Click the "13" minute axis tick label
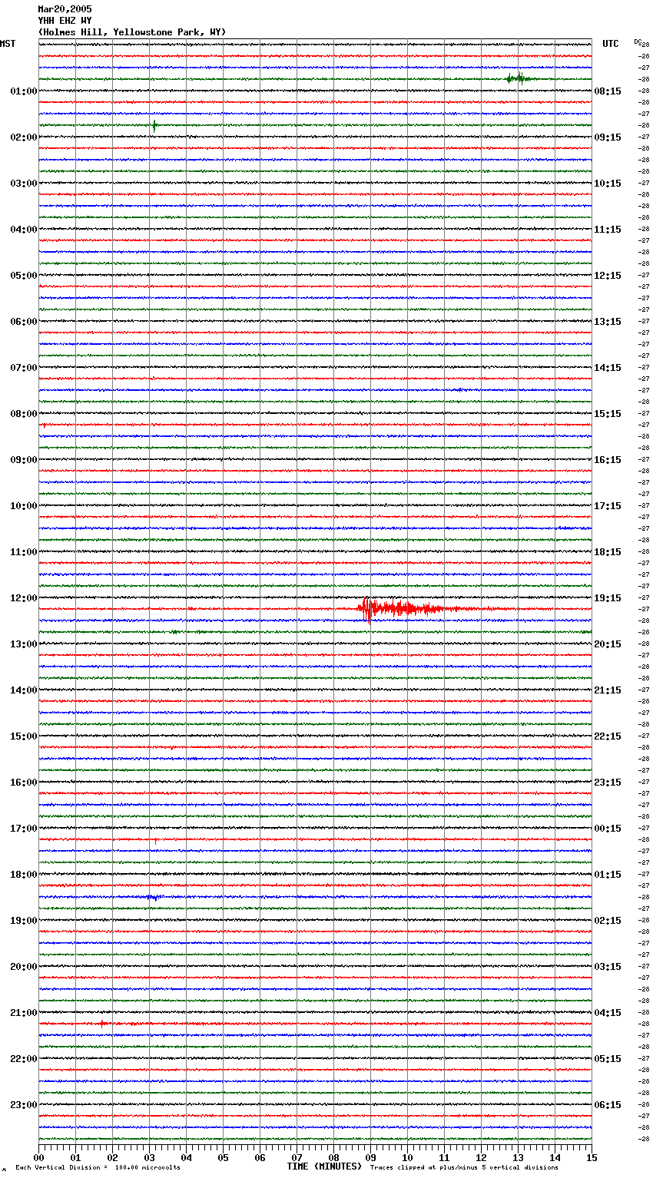The width and height of the screenshot is (653, 1178). tap(518, 1157)
